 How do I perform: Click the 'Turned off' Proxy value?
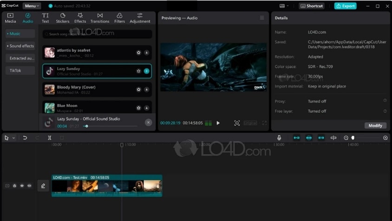pyautogui.click(x=317, y=101)
